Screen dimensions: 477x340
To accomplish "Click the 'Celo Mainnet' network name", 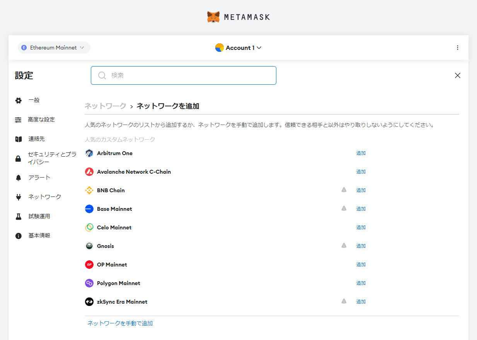I will click(x=114, y=227).
